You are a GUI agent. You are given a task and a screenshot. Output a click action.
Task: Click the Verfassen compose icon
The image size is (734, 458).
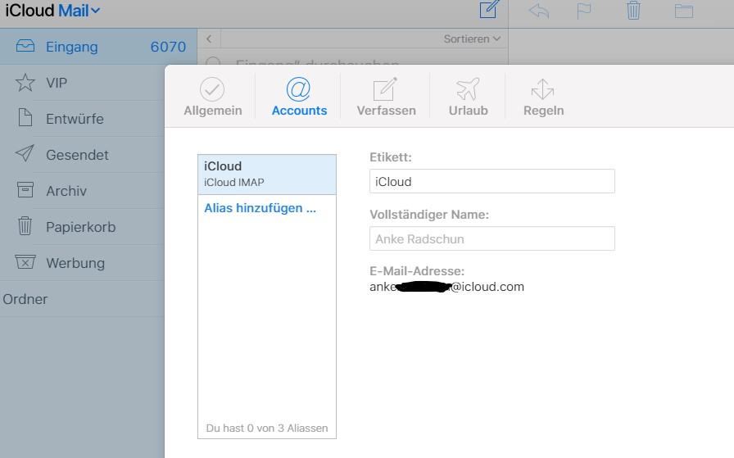tap(385, 89)
